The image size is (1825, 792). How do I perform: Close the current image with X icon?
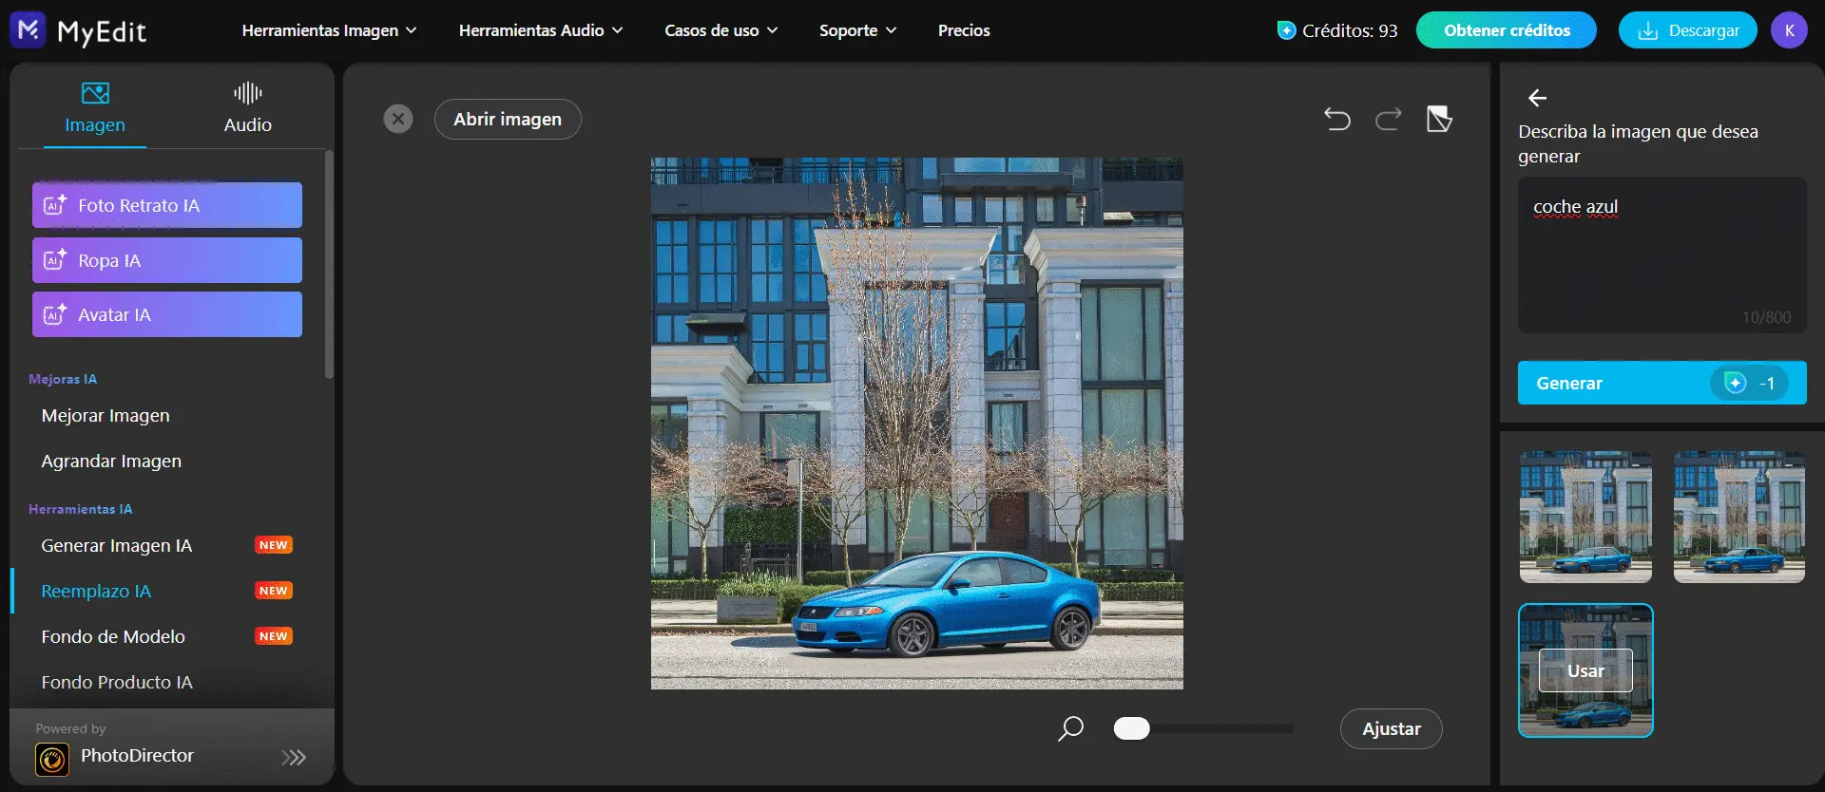tap(398, 119)
